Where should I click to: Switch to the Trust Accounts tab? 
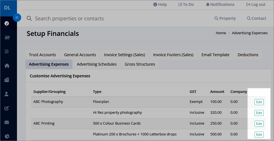43,55
